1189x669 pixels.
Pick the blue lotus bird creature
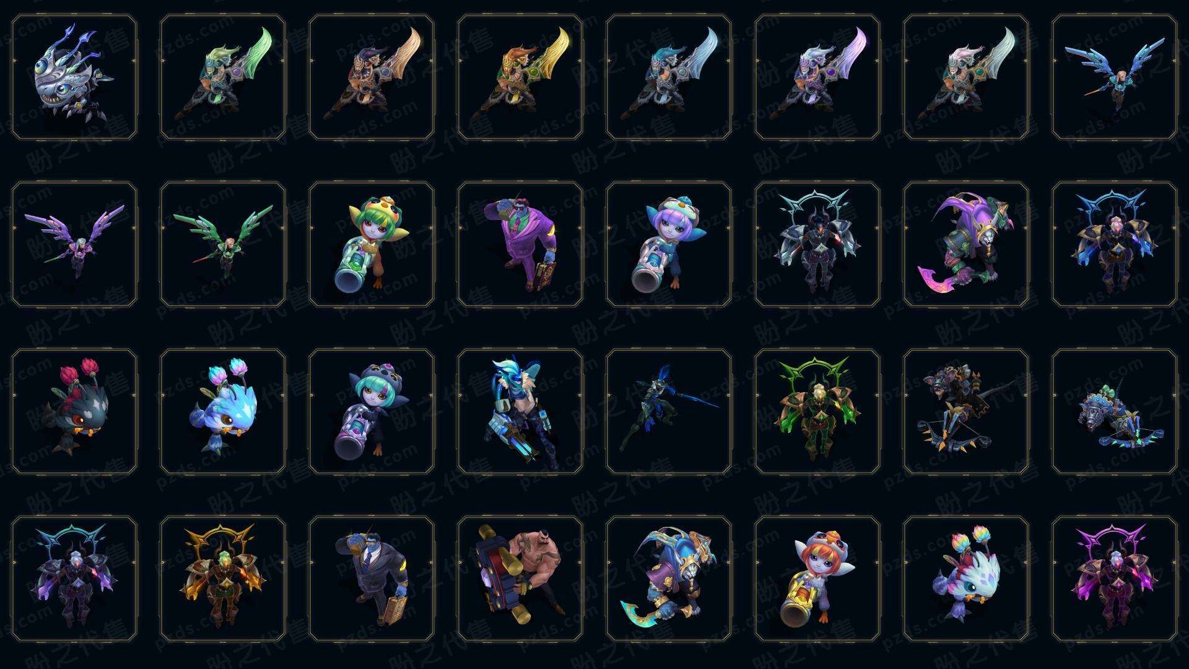point(223,411)
